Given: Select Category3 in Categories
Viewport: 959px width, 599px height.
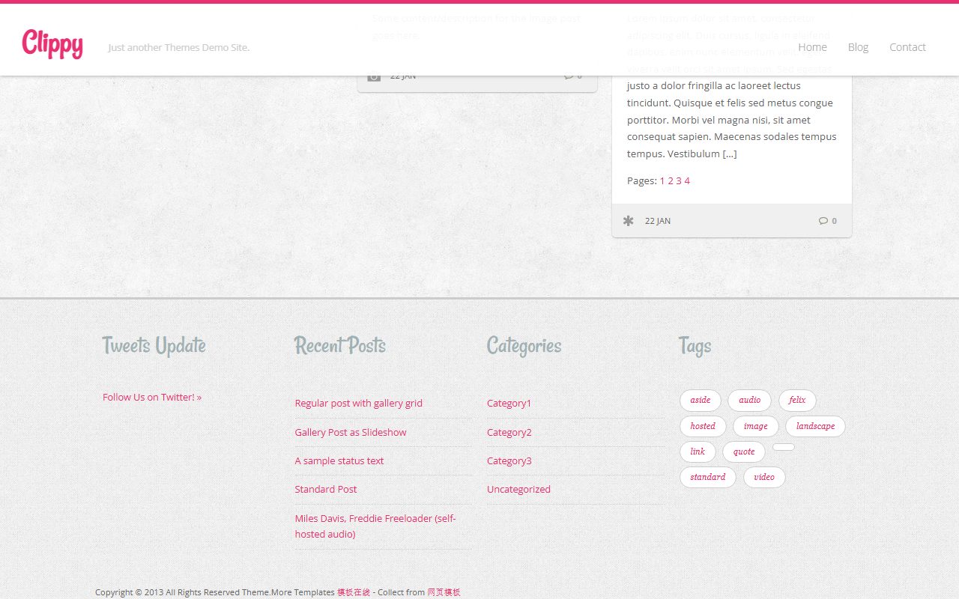Looking at the screenshot, I should [509, 460].
